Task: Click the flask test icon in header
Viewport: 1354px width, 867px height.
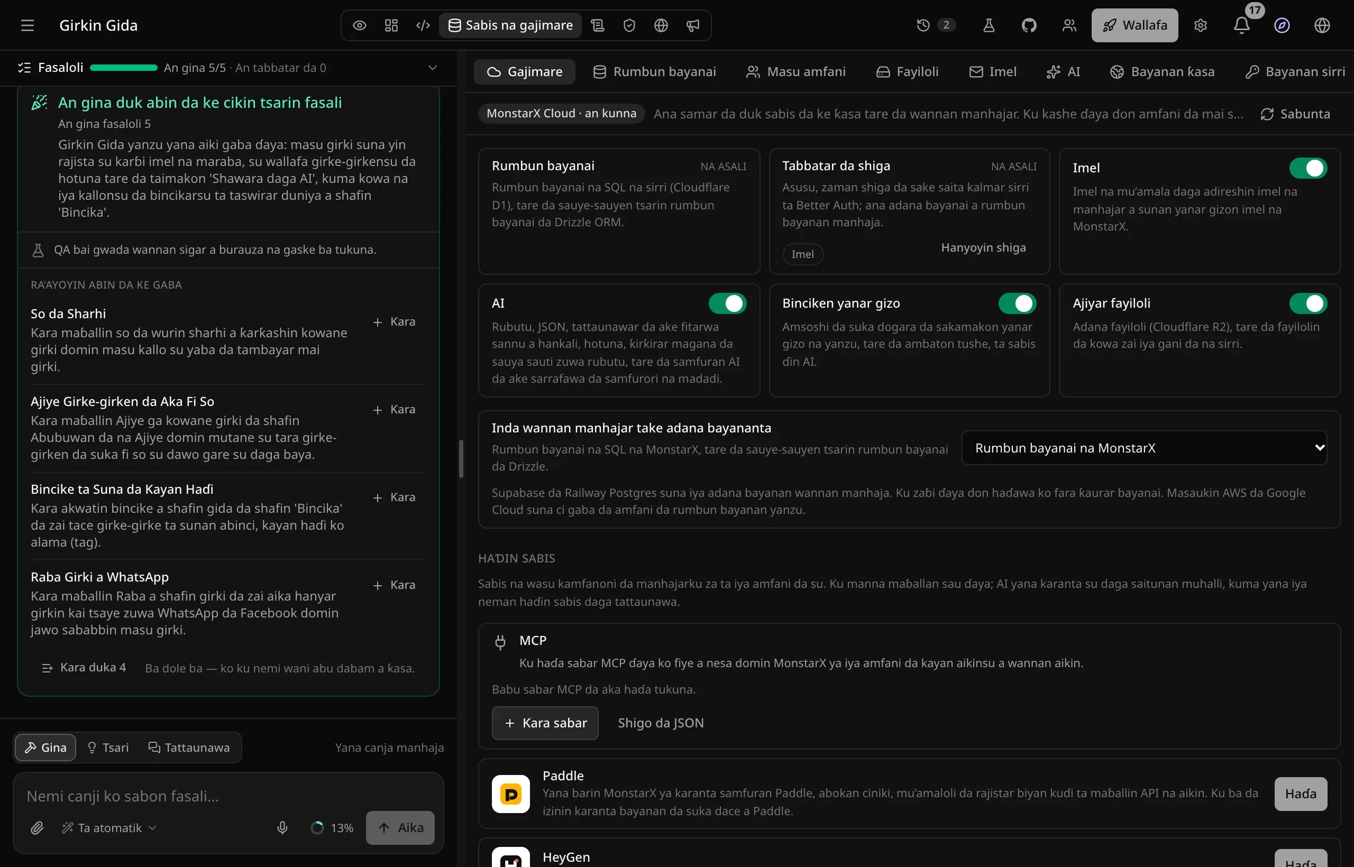Action: (x=989, y=25)
